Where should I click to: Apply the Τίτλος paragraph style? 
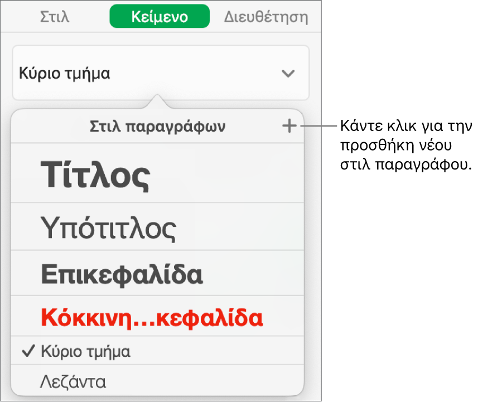pyautogui.click(x=157, y=173)
